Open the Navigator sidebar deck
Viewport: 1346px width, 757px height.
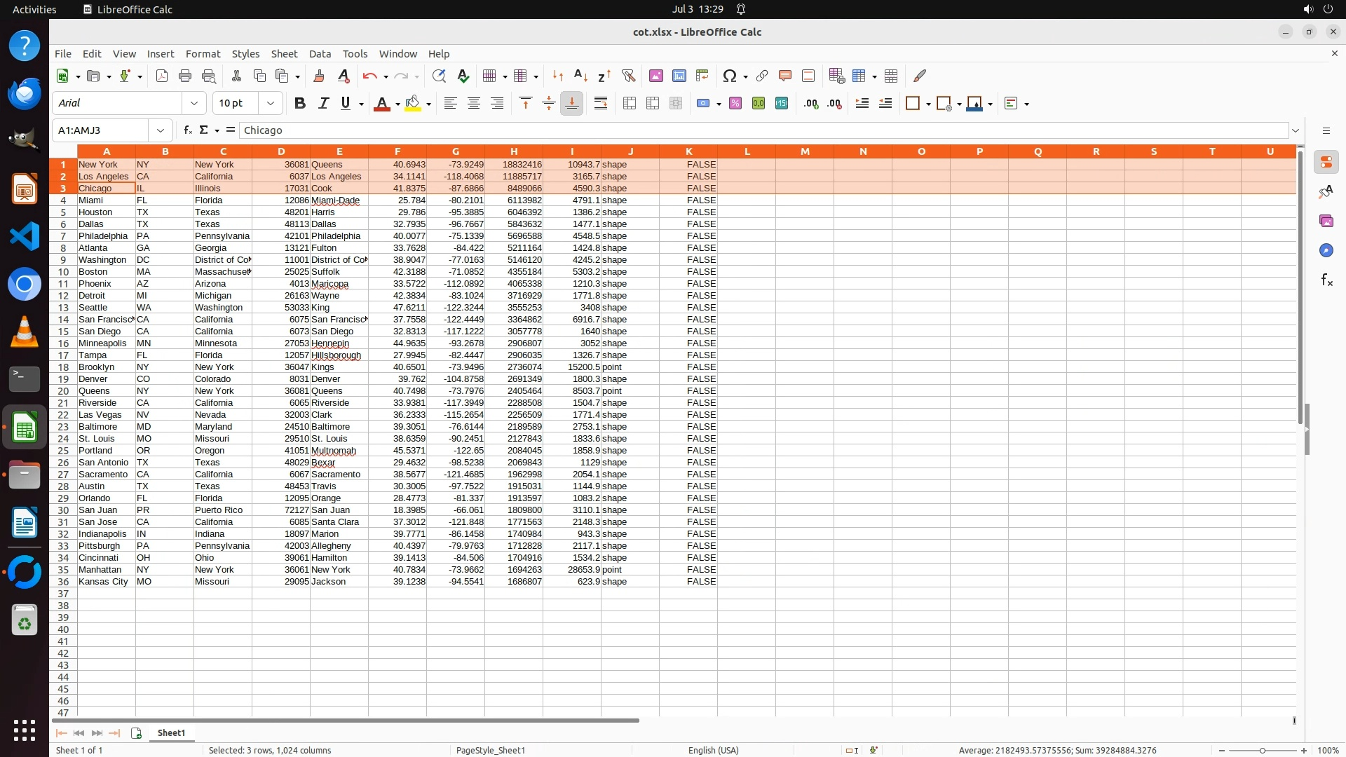coord(1326,250)
